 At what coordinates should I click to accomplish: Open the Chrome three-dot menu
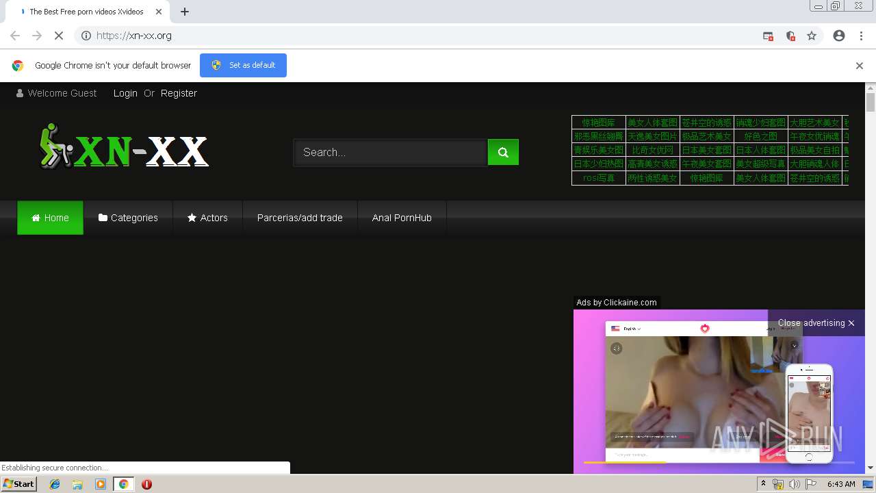(861, 36)
